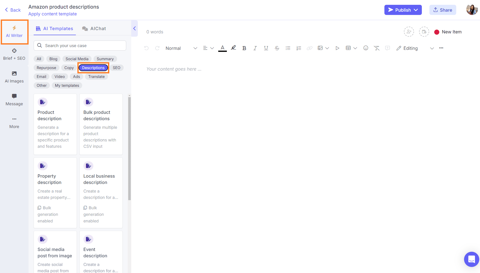
Task: Insert an image into the document
Action: click(320, 48)
